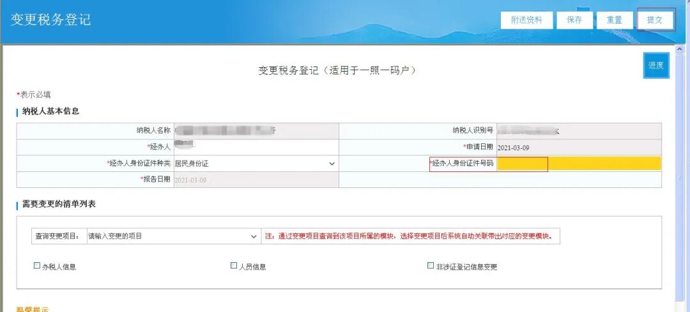Submit the form via 提交 button
This screenshot has width=690, height=312.
click(x=655, y=20)
